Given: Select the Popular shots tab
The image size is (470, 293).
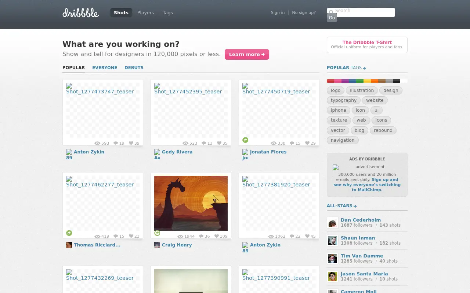Looking at the screenshot, I should click(x=73, y=68).
